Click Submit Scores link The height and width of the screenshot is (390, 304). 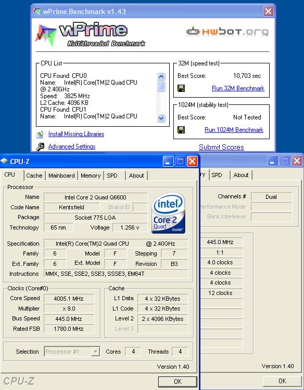point(221,147)
